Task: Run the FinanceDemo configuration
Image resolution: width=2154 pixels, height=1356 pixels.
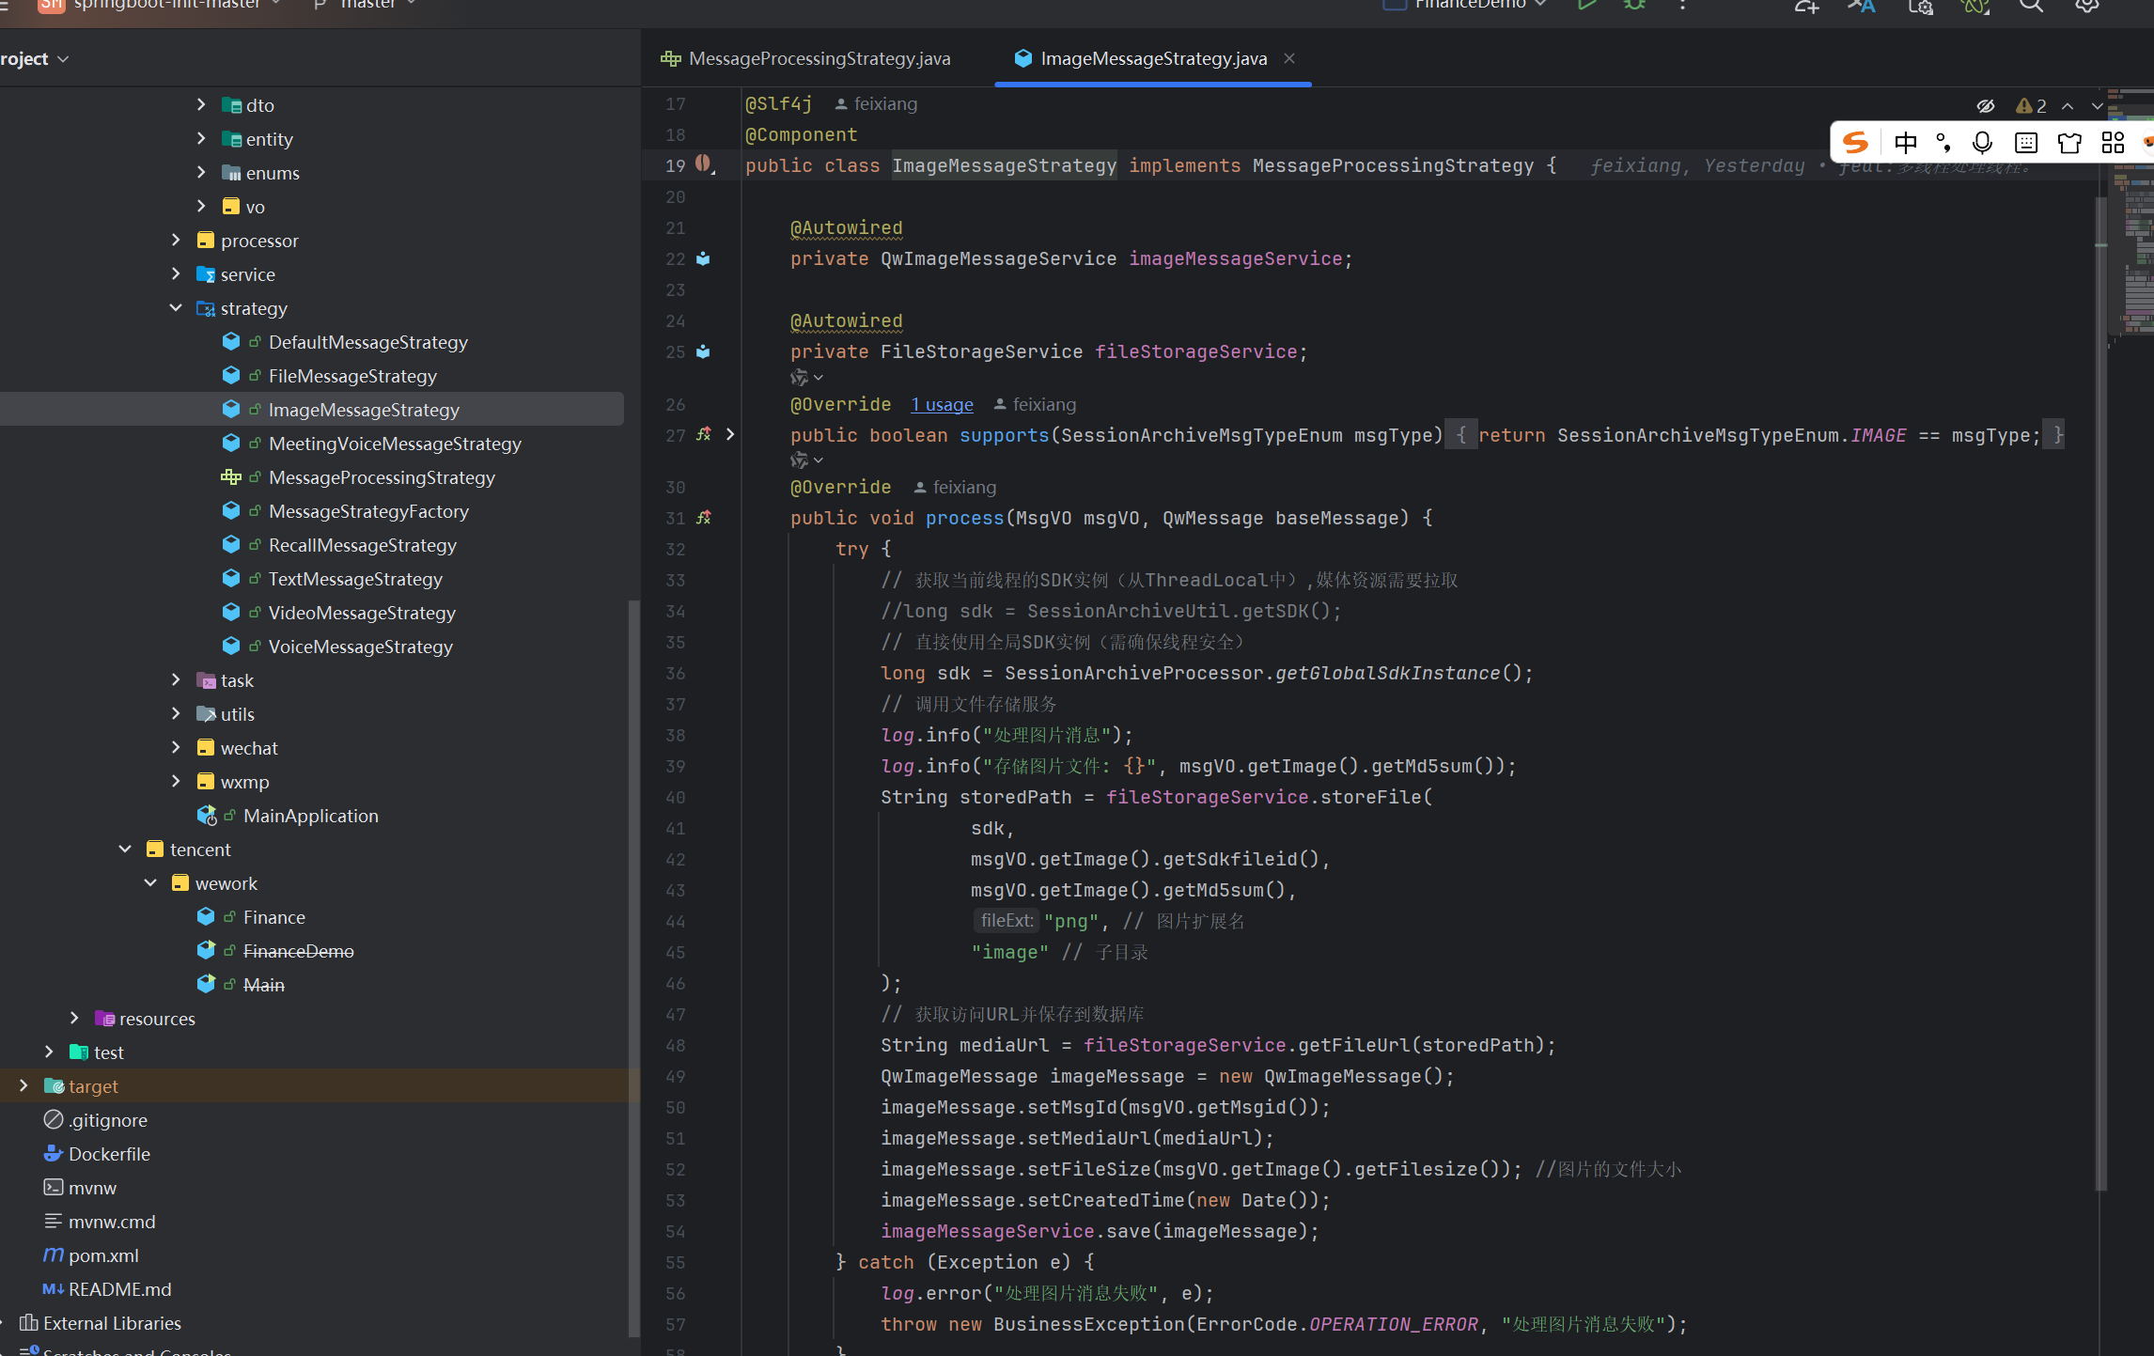Action: coord(1587,5)
